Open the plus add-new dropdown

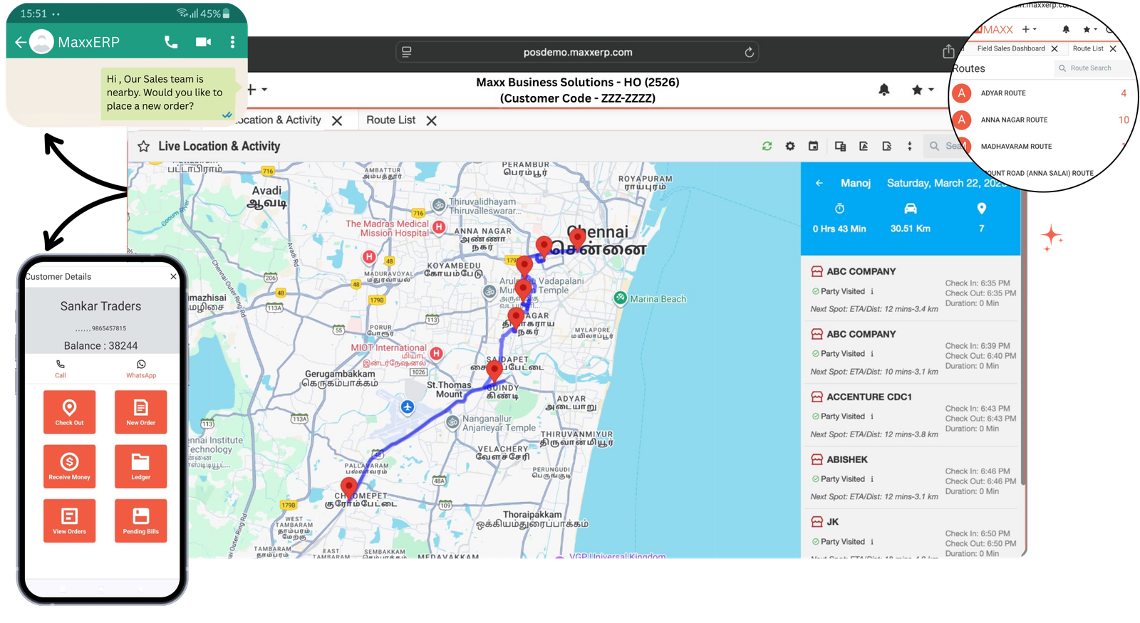coord(256,90)
